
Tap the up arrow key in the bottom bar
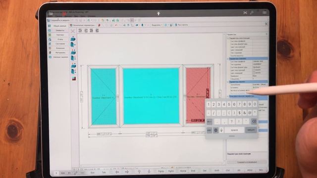[x=139, y=172]
